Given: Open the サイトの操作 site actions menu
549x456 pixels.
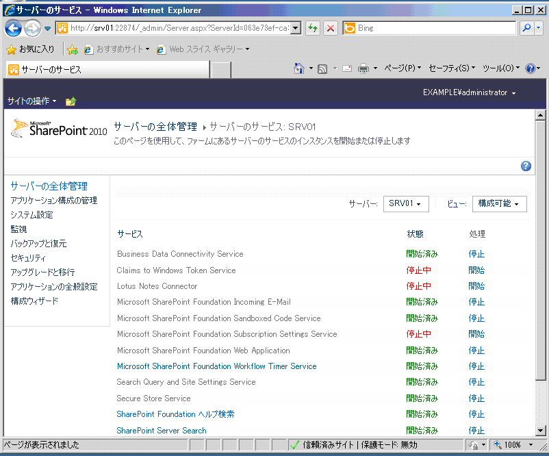Looking at the screenshot, I should 32,101.
